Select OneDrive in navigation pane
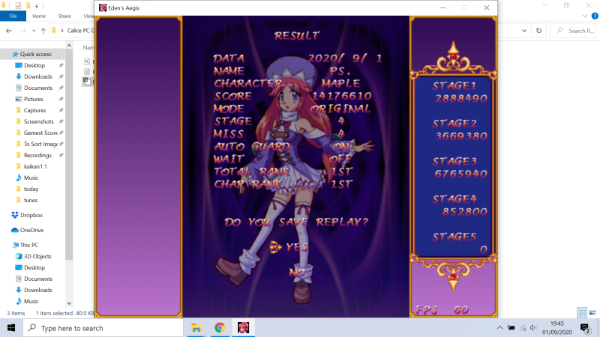 31,230
